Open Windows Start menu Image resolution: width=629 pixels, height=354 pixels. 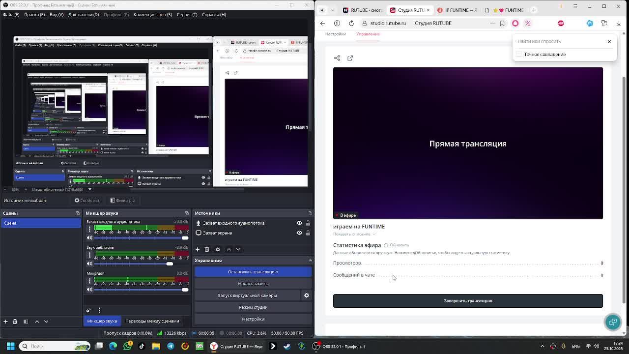[x=10, y=346]
